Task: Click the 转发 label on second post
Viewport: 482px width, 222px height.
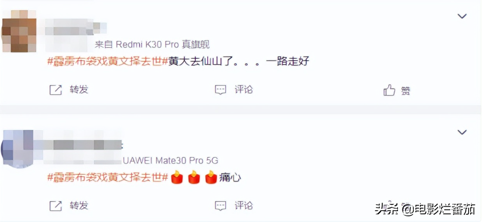Action: pos(79,205)
